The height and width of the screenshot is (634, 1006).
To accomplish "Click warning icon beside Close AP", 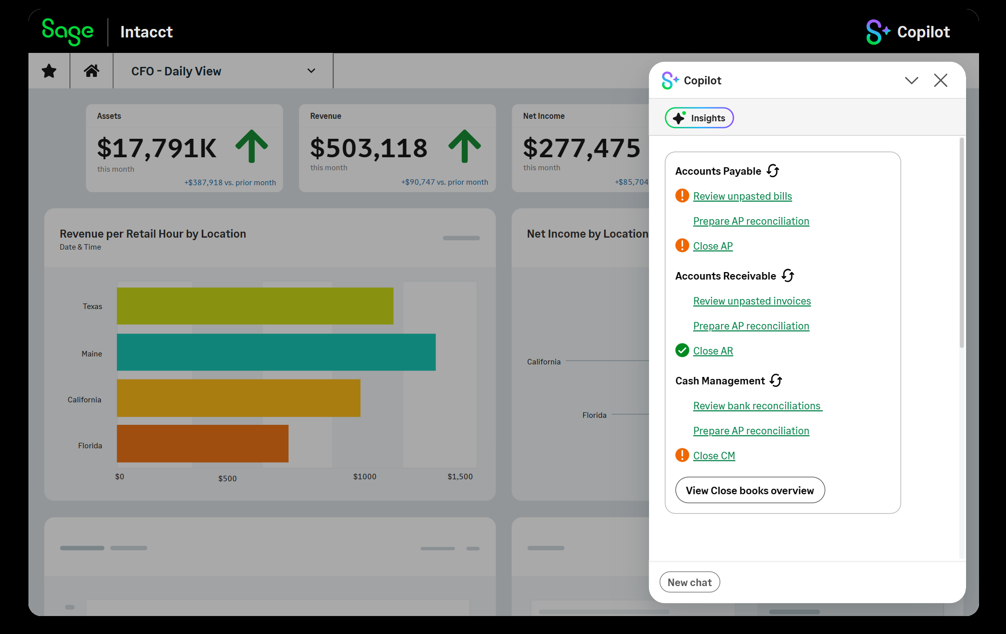I will pyautogui.click(x=682, y=246).
